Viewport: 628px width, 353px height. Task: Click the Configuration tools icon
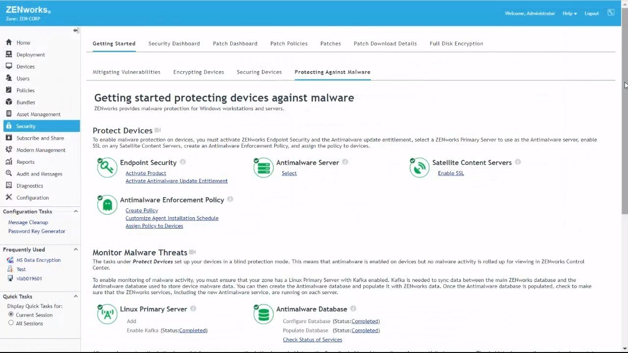click(9, 198)
